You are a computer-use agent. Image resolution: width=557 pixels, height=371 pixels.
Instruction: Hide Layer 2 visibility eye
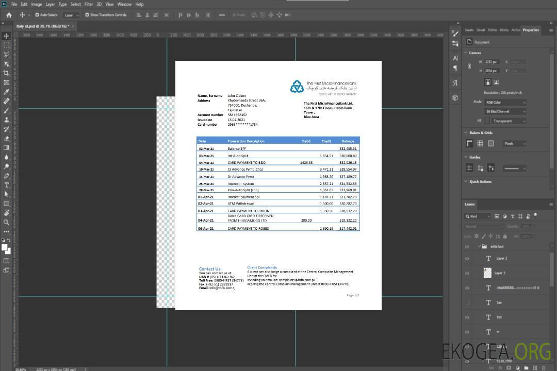tap(467, 259)
